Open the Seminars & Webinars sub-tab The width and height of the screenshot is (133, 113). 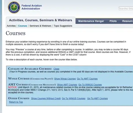point(40,26)
